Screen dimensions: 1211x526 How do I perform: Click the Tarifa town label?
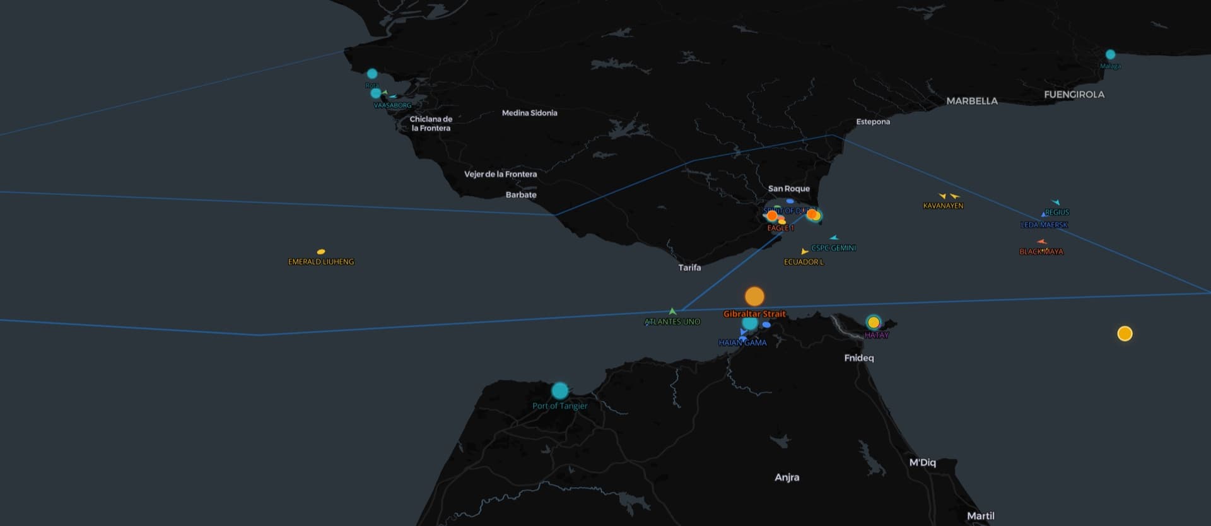click(x=689, y=267)
